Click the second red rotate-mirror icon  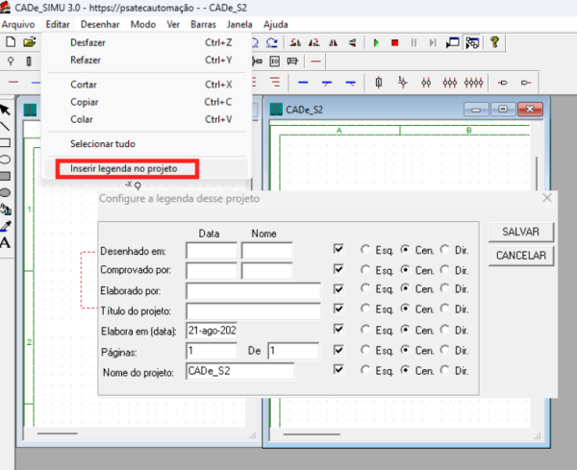pos(314,42)
